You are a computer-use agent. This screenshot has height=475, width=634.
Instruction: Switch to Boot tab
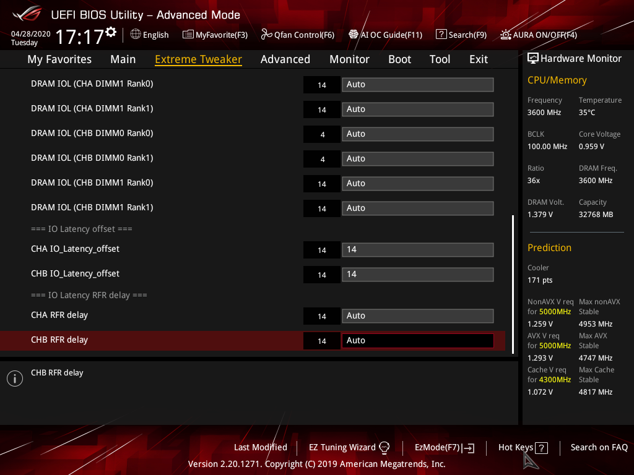399,59
